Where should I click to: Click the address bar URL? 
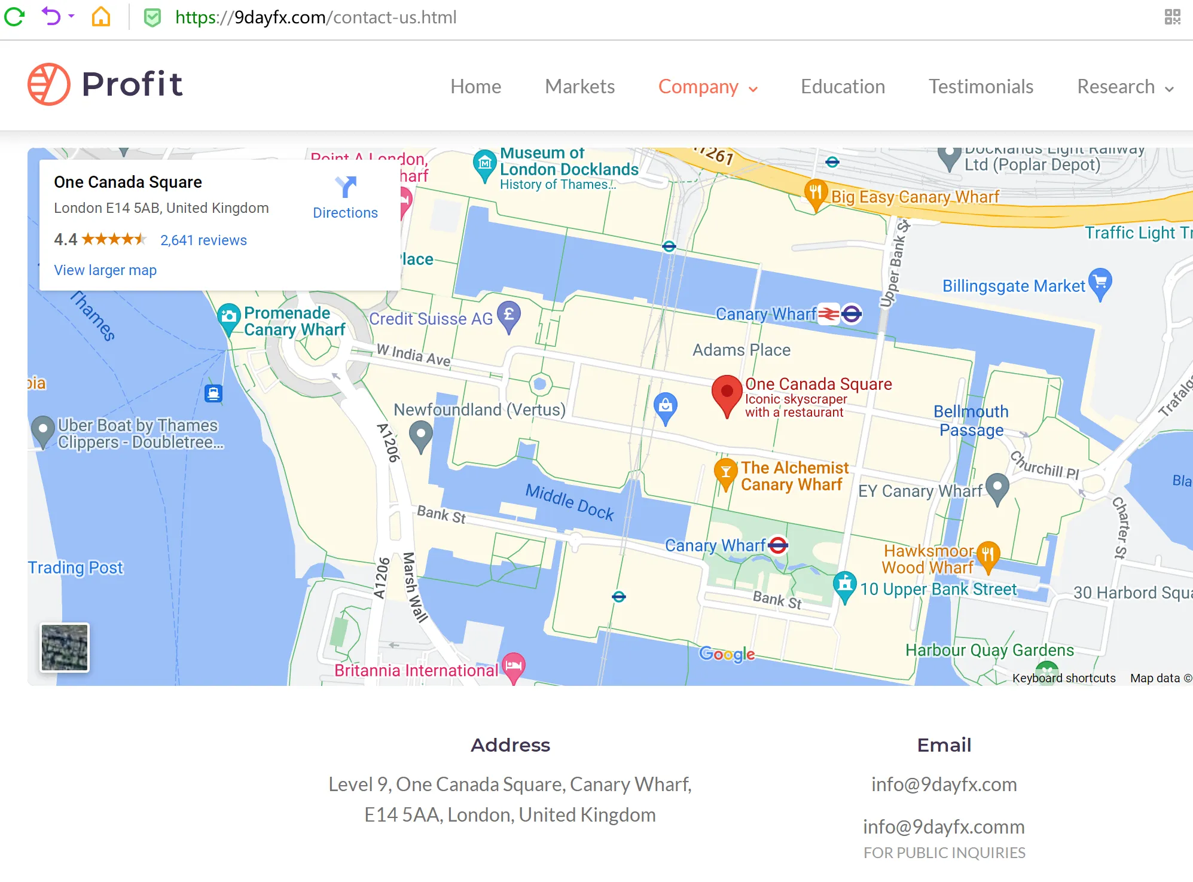[x=316, y=17]
